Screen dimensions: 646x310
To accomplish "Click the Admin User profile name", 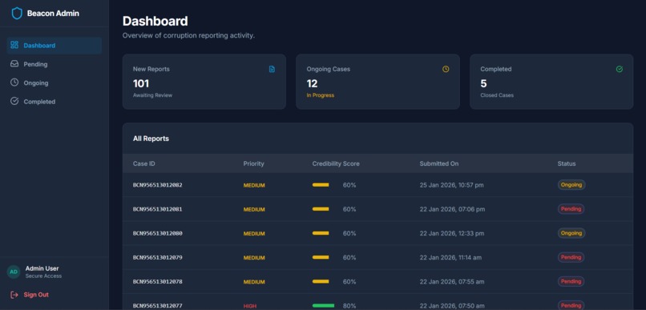I will (x=42, y=268).
